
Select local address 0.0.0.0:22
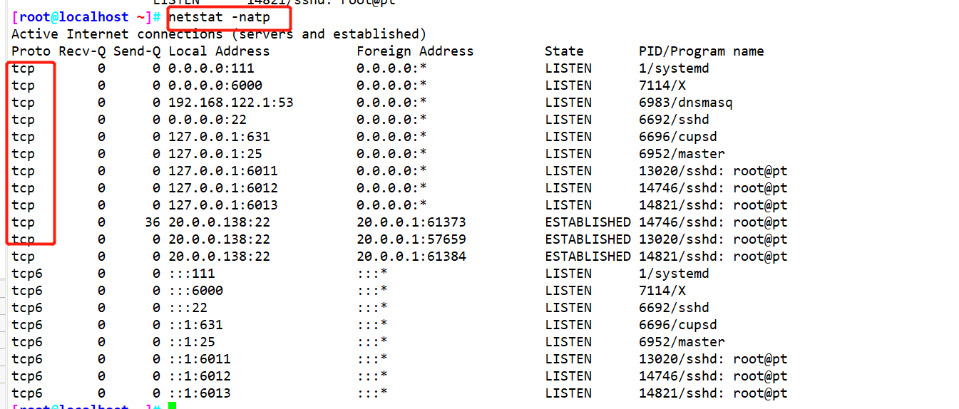pyautogui.click(x=207, y=120)
